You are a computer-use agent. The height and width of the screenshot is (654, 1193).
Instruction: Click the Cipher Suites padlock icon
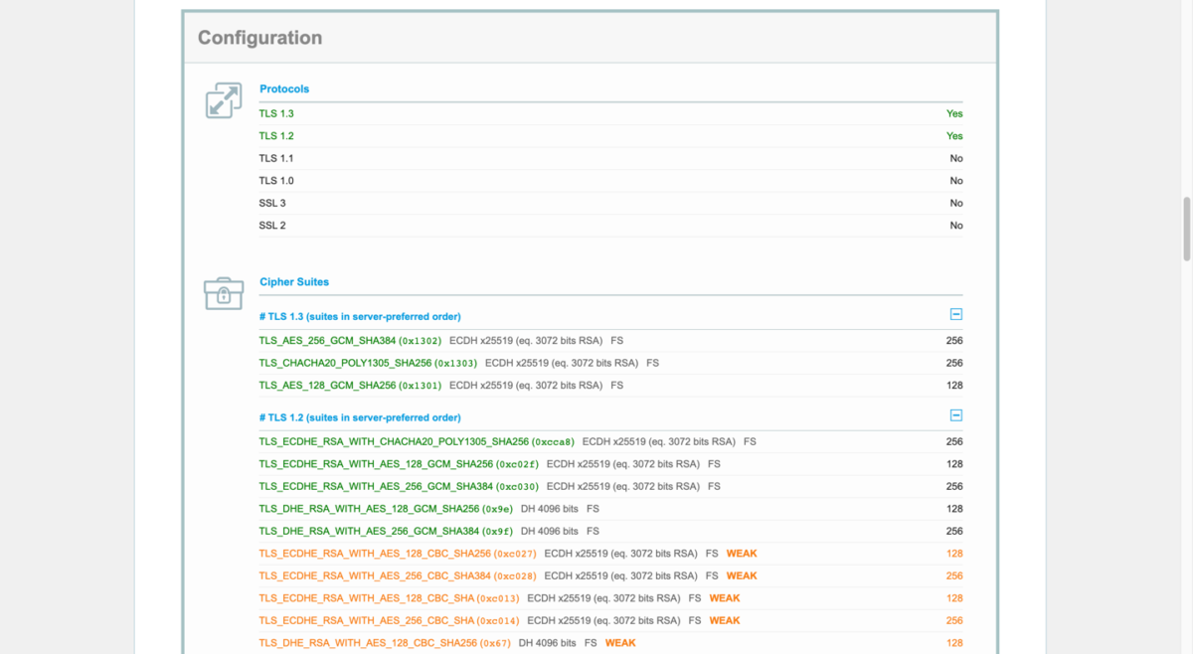pos(224,293)
